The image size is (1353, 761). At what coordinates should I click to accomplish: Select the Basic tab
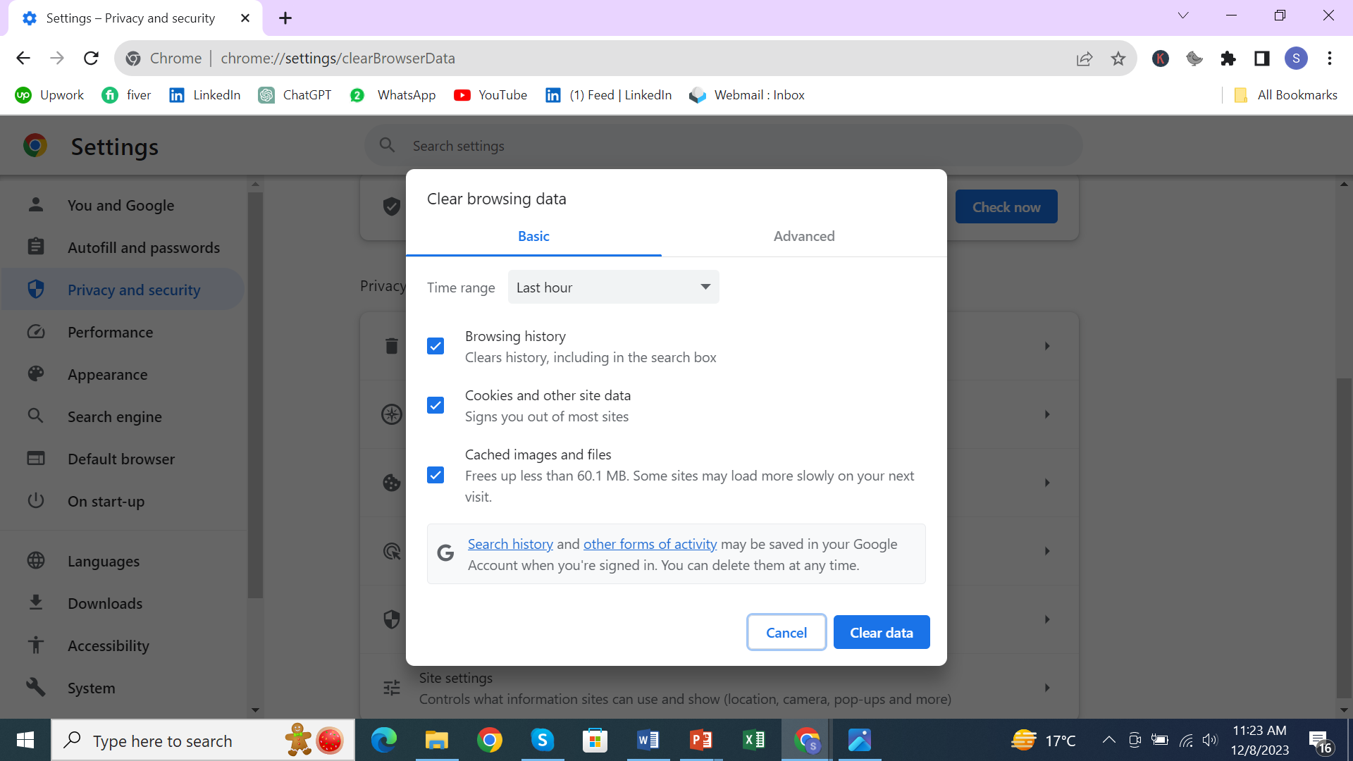click(533, 236)
